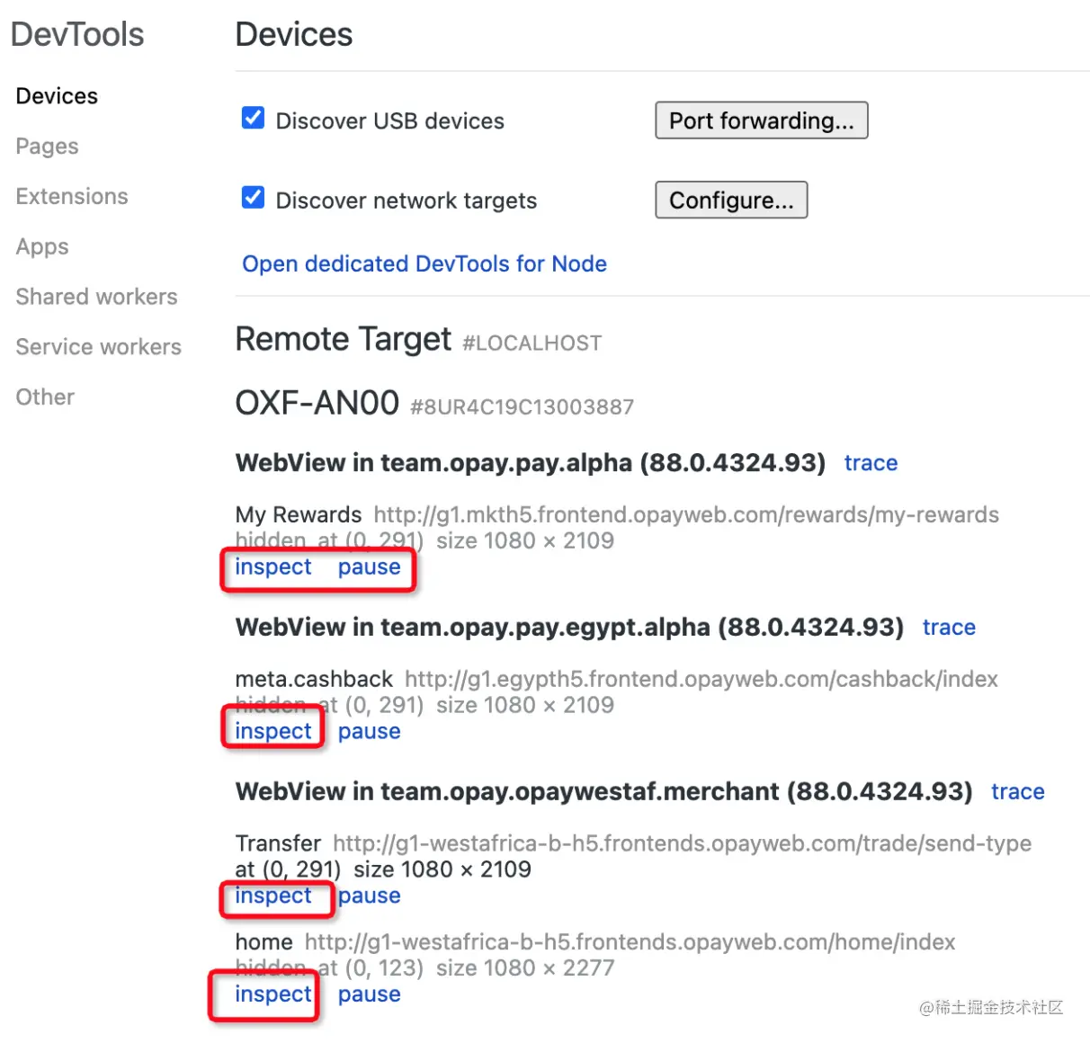Pause the home page target
Screen dimensions: 1090x1043
point(370,994)
